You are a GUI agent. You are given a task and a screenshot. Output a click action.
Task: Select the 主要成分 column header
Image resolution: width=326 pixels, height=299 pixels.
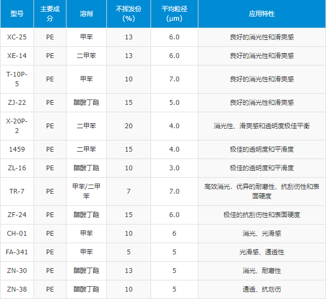(50, 14)
